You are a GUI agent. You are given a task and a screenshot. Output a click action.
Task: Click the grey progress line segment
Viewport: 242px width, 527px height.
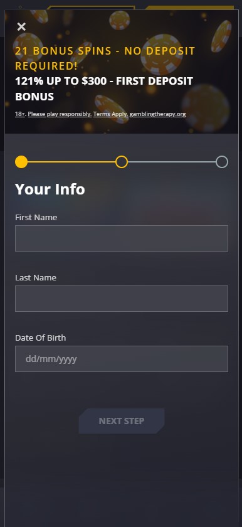point(172,162)
